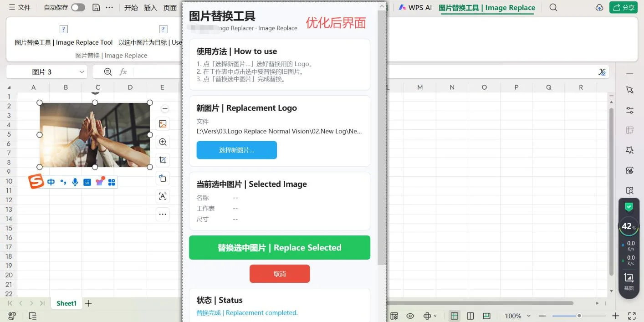Expand the name box dropdown showing 图片 3
The height and width of the screenshot is (322, 644).
(x=82, y=72)
